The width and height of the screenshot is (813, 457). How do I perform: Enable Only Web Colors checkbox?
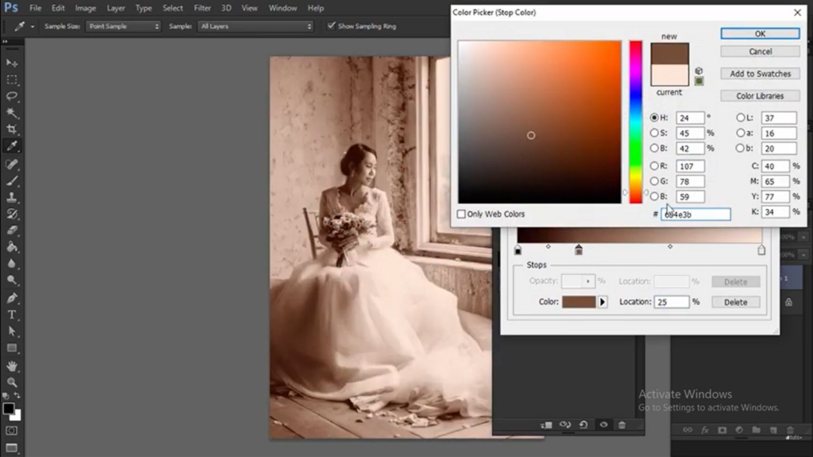tap(461, 214)
